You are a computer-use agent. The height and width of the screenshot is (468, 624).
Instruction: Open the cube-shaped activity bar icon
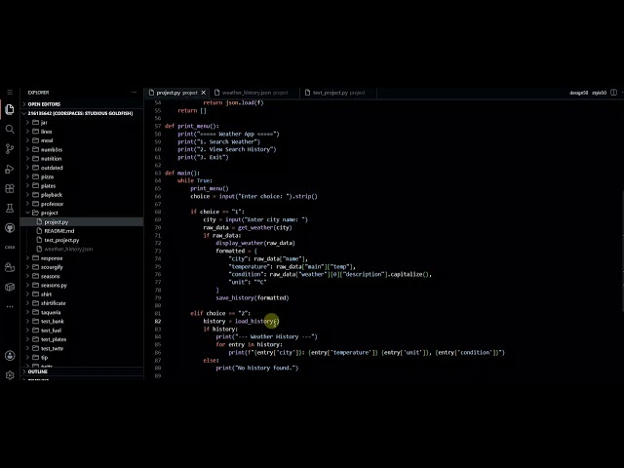point(10,287)
